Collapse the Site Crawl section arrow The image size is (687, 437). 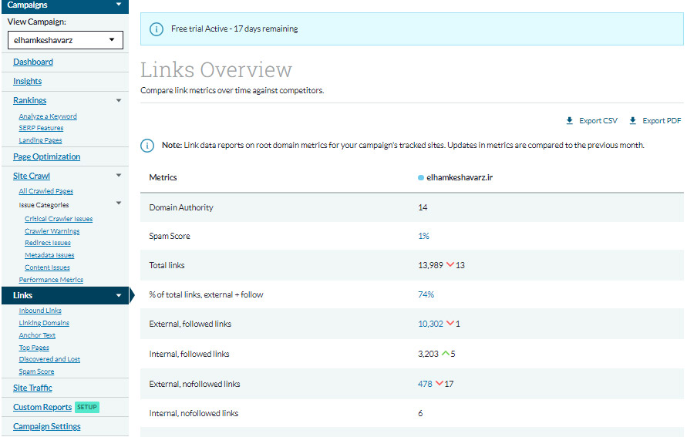(119, 176)
